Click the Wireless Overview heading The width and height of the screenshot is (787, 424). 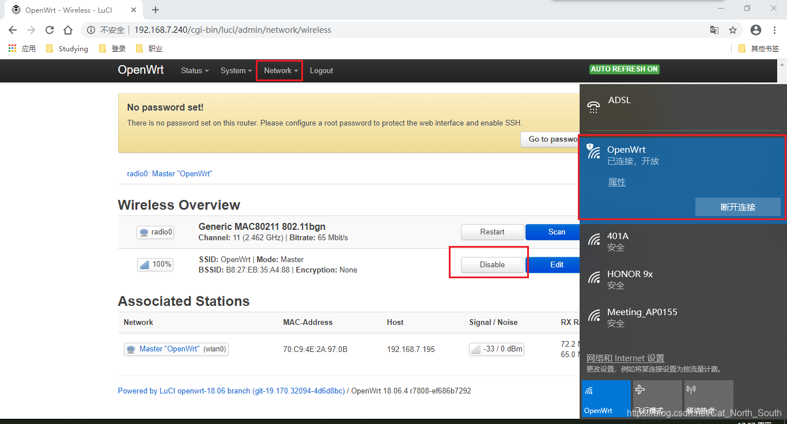click(179, 205)
